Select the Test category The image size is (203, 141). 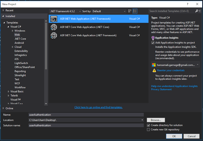[17, 79]
